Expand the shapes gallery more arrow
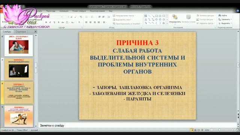Image resolution: width=240 pixels, height=135 pixels. [x=167, y=23]
